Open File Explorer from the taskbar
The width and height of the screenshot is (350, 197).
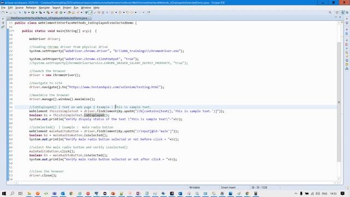click(x=29, y=193)
